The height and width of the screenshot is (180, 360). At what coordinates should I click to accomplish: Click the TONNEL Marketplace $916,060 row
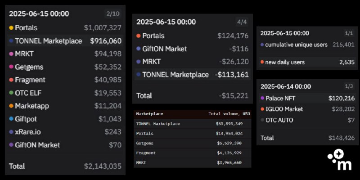pyautogui.click(x=65, y=41)
